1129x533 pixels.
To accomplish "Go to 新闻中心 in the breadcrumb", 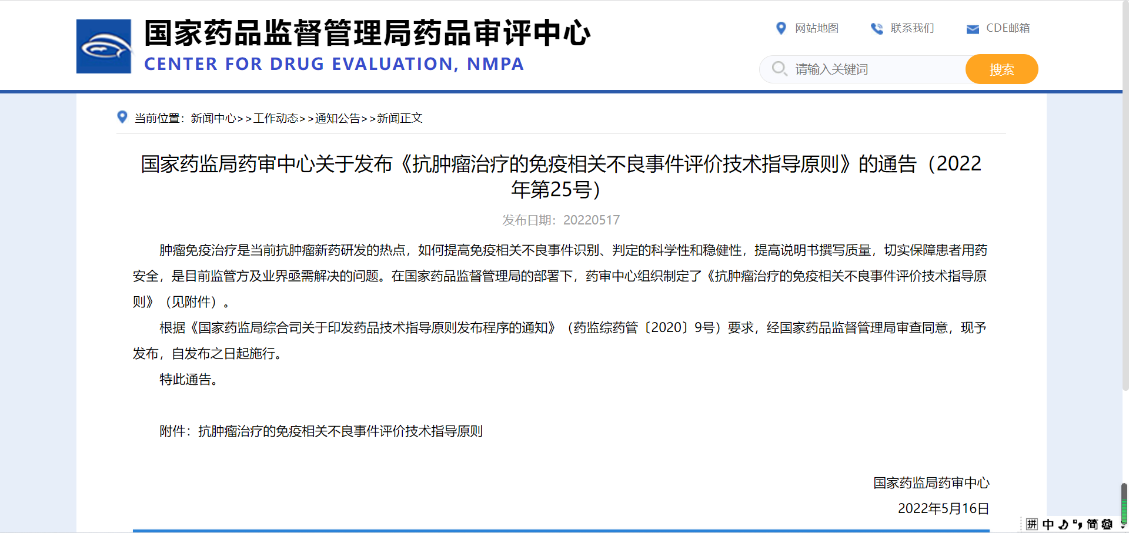I will coord(213,118).
